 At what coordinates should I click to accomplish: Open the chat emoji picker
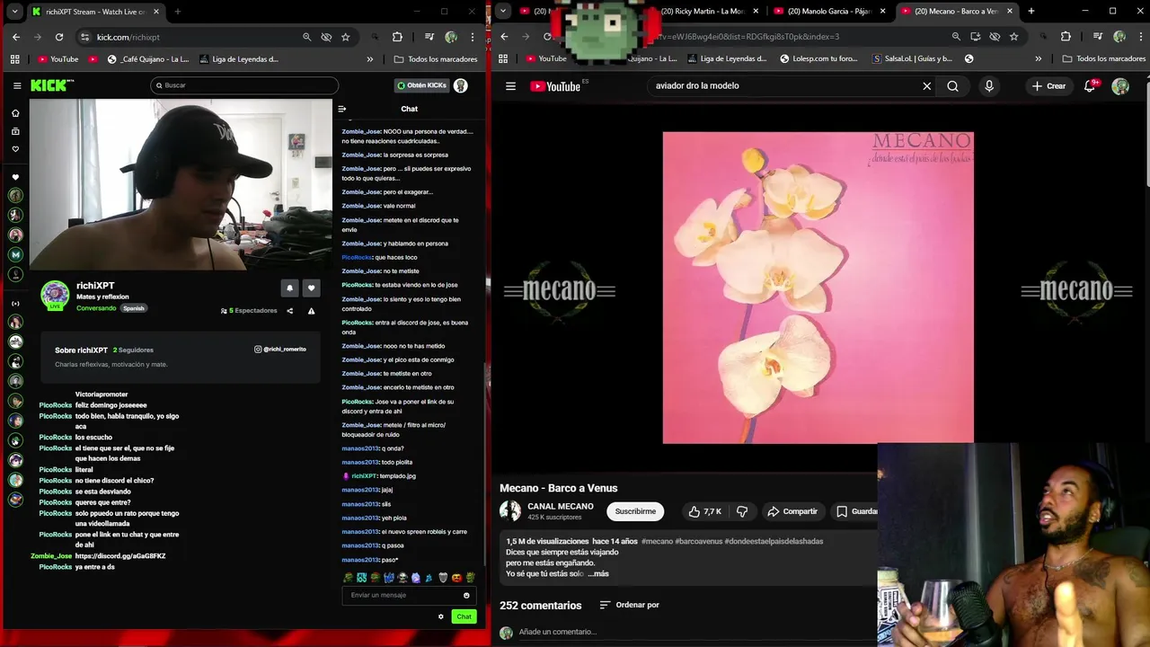[466, 595]
